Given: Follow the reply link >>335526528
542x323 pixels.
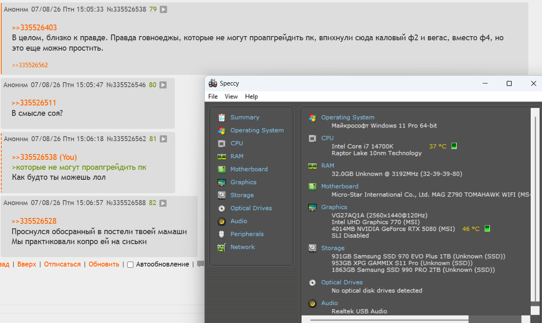Looking at the screenshot, I should [34, 221].
